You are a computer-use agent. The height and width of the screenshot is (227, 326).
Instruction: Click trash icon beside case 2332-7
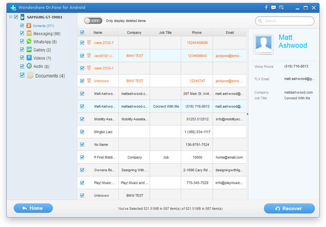click(x=89, y=42)
